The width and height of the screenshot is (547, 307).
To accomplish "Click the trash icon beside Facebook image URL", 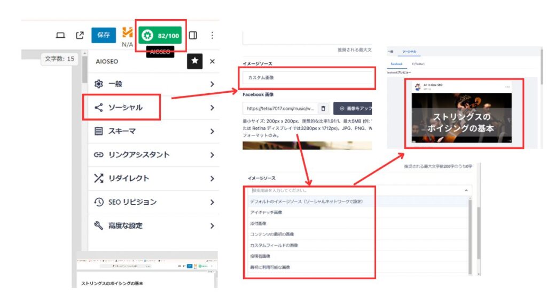I will 323,108.
